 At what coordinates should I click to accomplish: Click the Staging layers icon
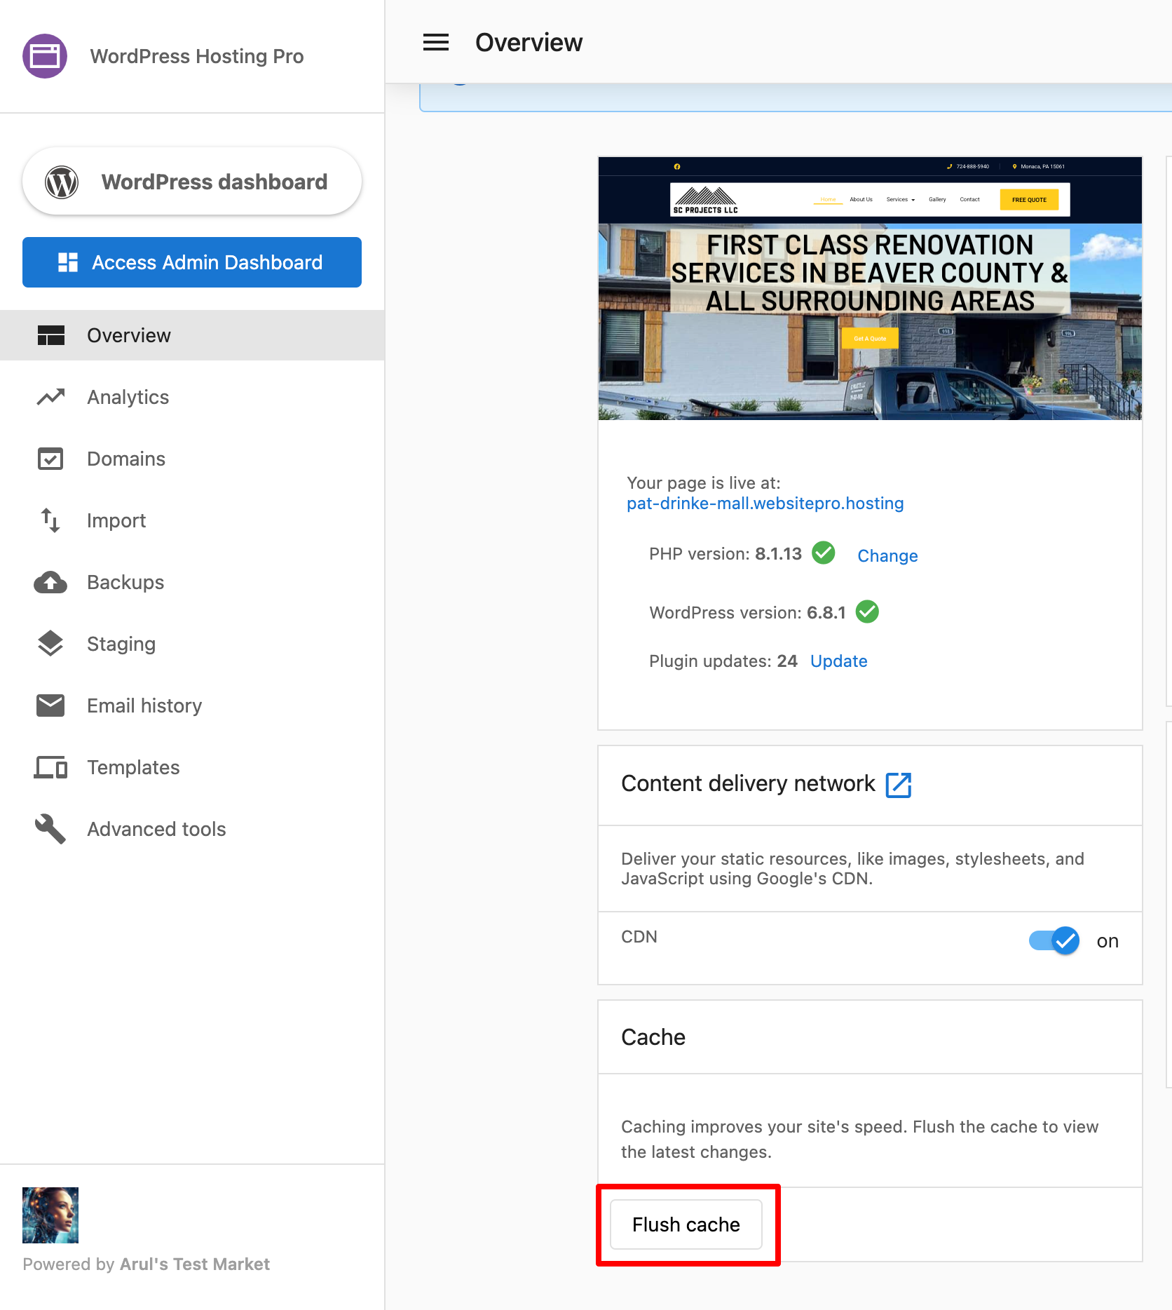pos(50,644)
